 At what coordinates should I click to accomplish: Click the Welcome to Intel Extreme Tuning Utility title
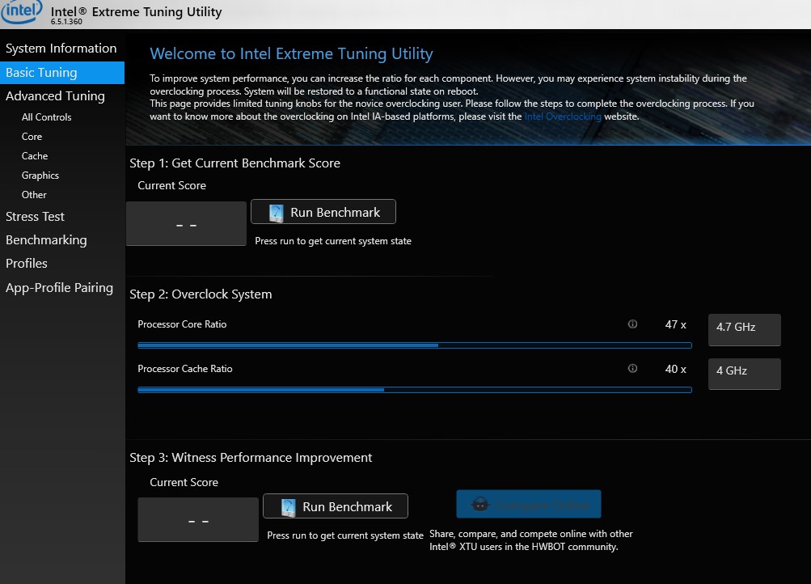[x=291, y=54]
